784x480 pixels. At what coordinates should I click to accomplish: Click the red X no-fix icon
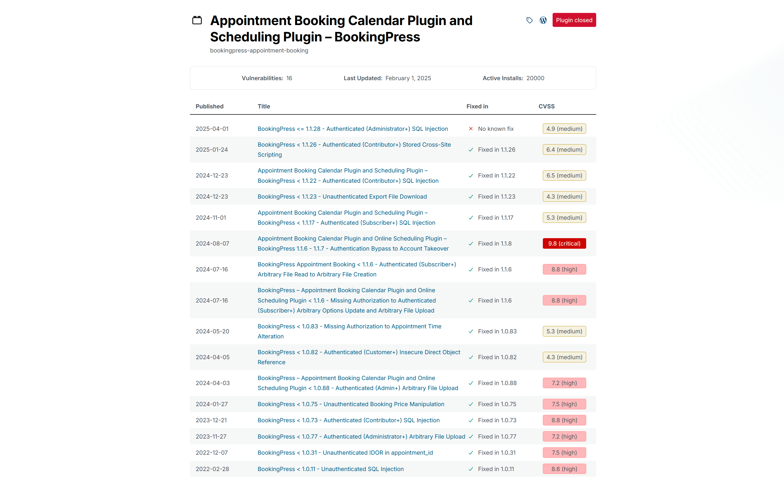click(471, 129)
